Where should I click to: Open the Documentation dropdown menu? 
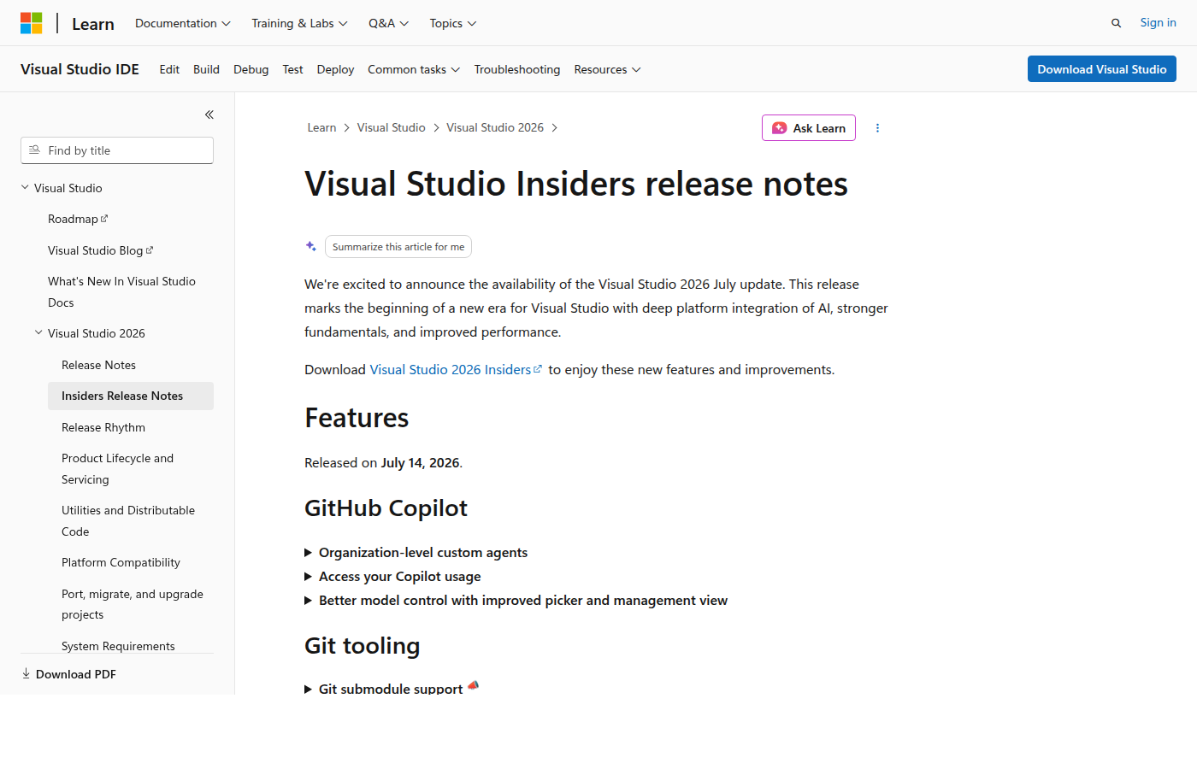pyautogui.click(x=183, y=23)
